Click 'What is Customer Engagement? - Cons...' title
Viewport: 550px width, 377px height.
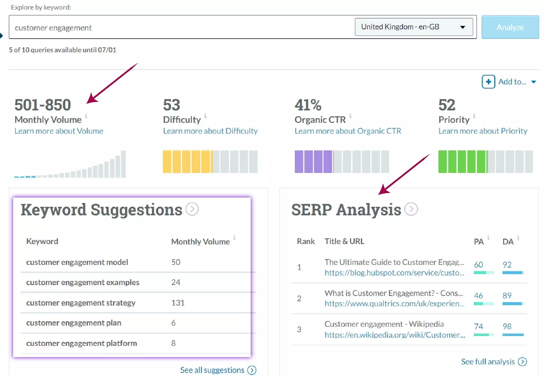coord(394,293)
